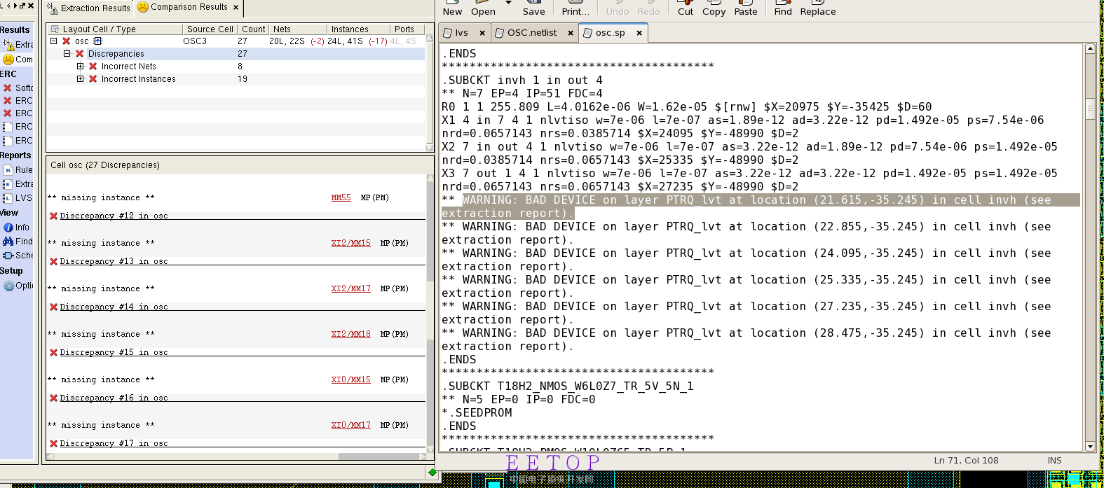
Task: Click the Open file toolbar button
Action: pos(483,8)
